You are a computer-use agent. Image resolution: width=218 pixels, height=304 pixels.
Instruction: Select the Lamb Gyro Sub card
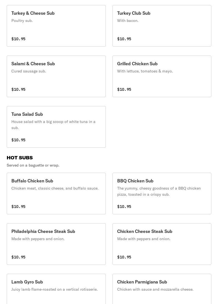pyautogui.click(x=56, y=289)
